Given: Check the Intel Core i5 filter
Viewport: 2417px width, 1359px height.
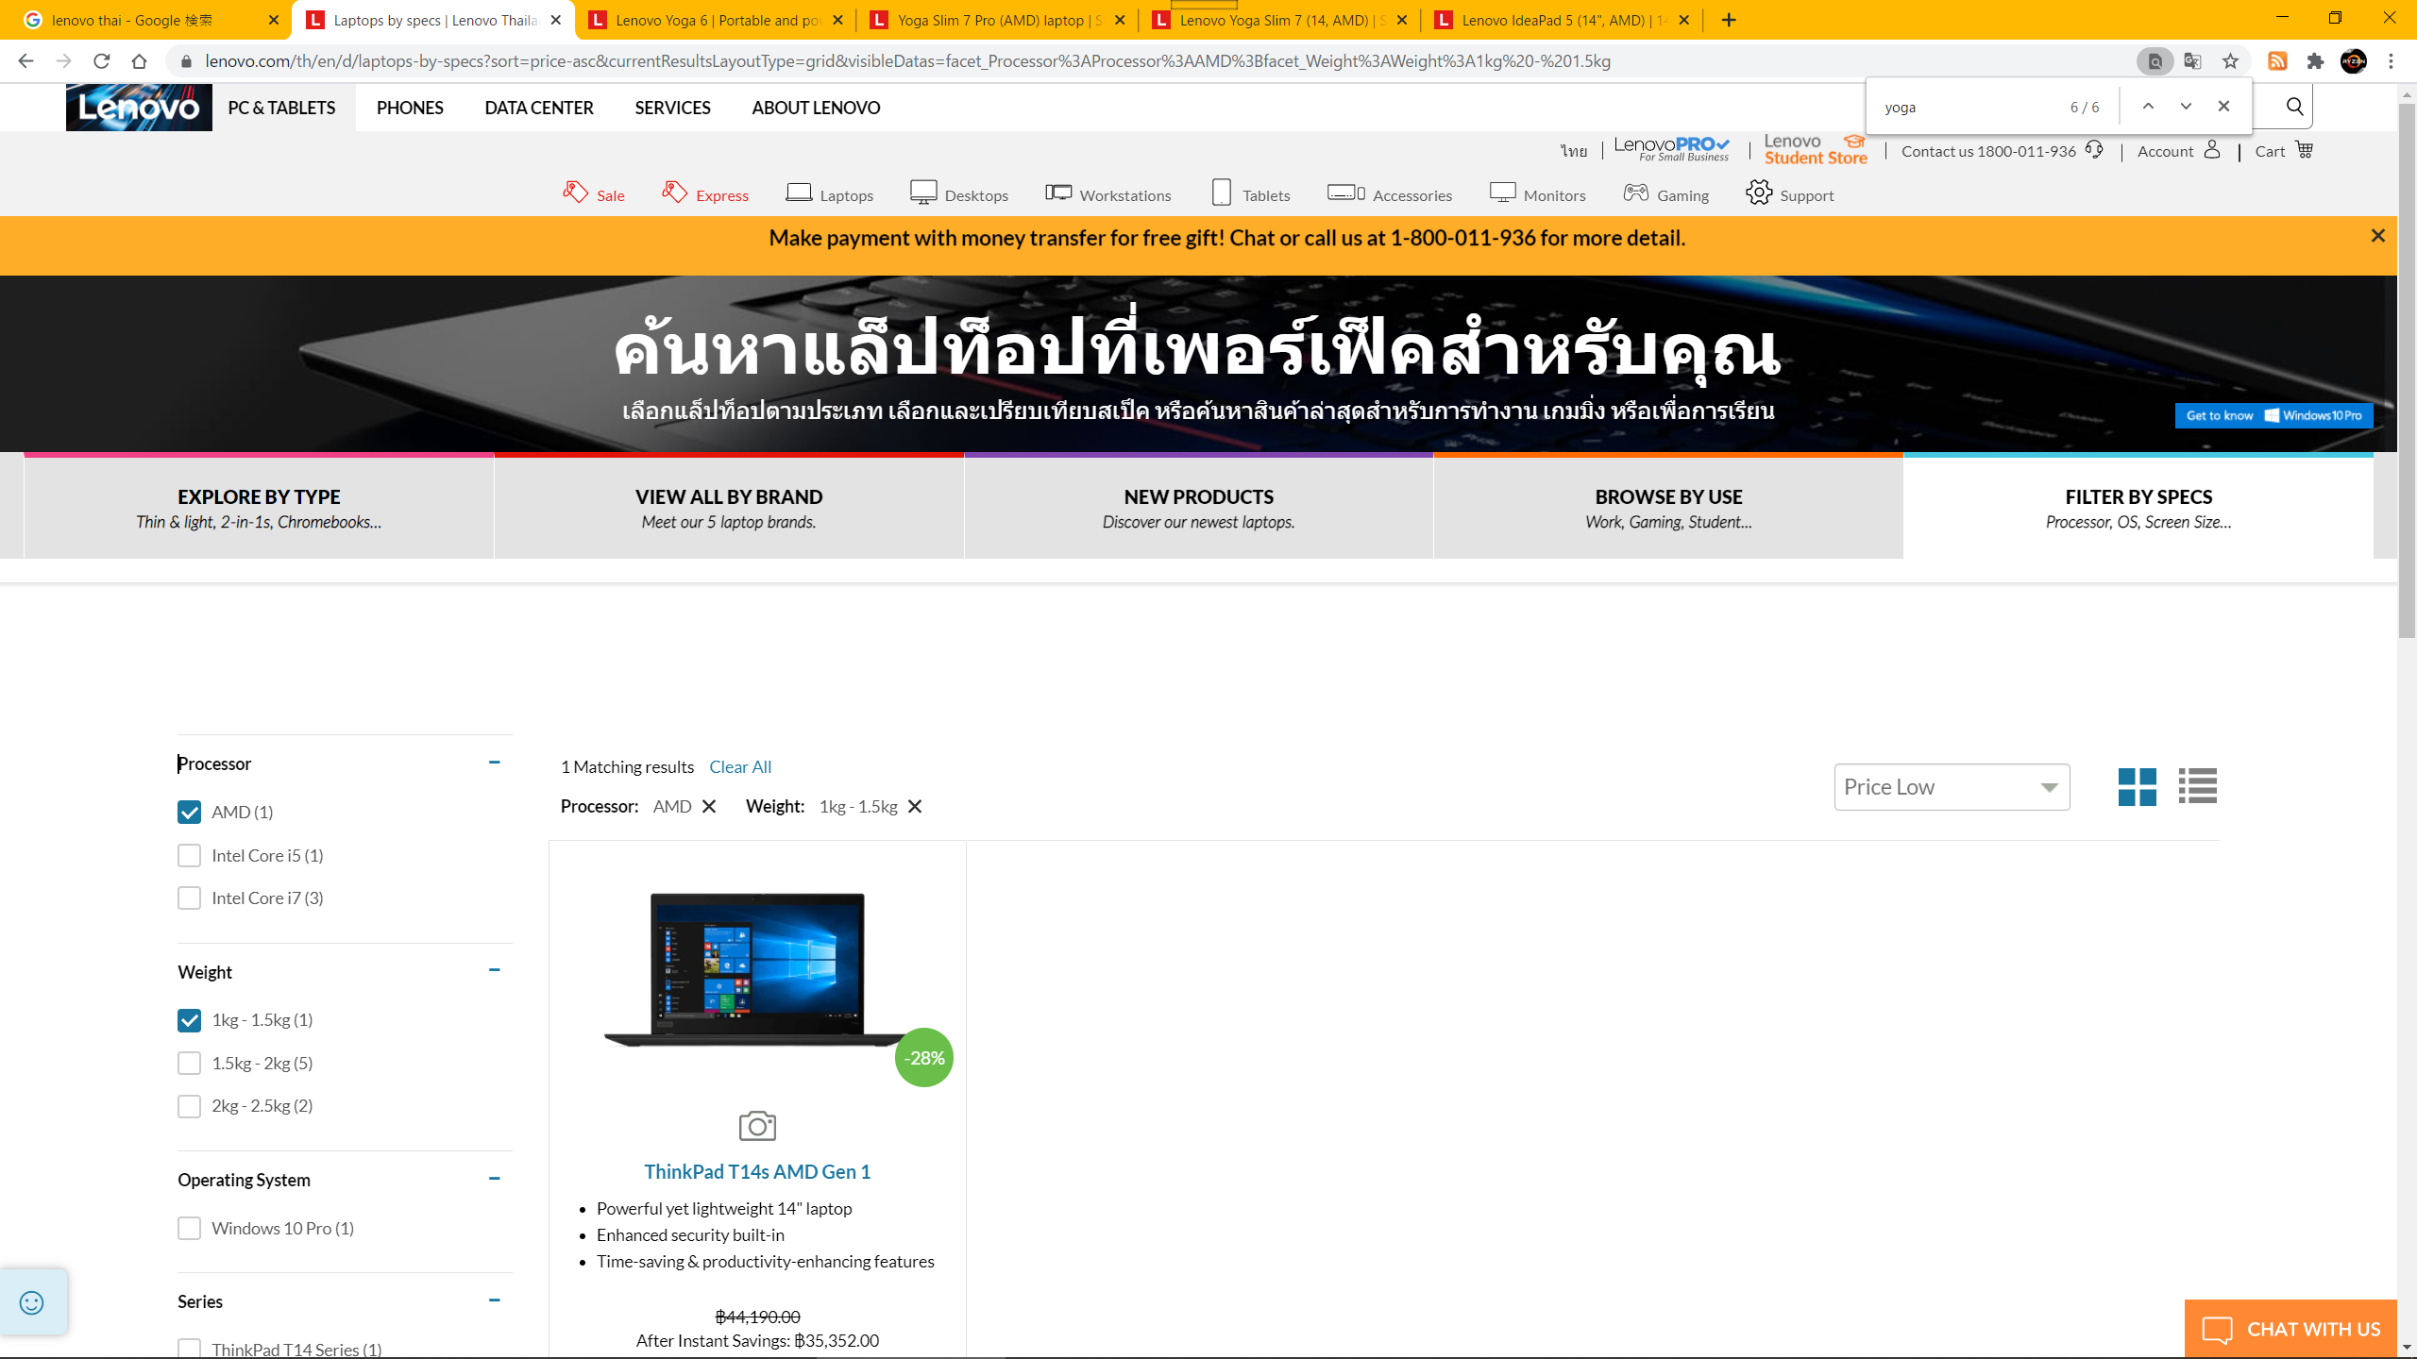Looking at the screenshot, I should 189,856.
